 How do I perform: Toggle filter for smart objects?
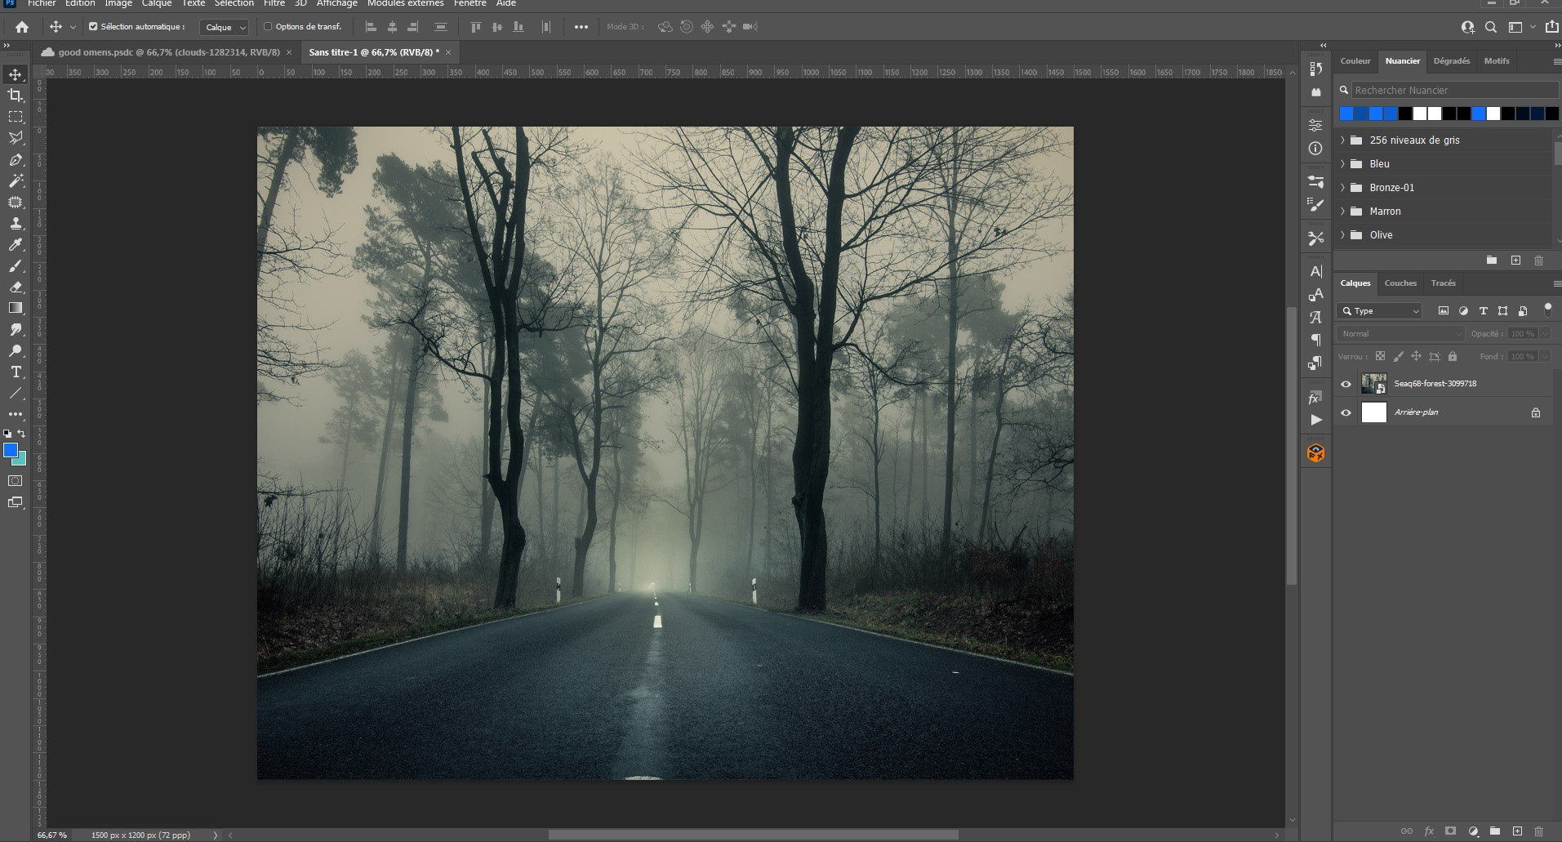click(1523, 310)
